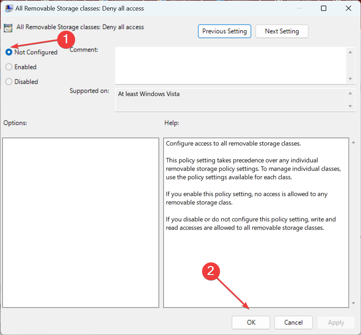
Task: Click the 'This policy setting takes precedence' paragraph
Action: pos(253,169)
